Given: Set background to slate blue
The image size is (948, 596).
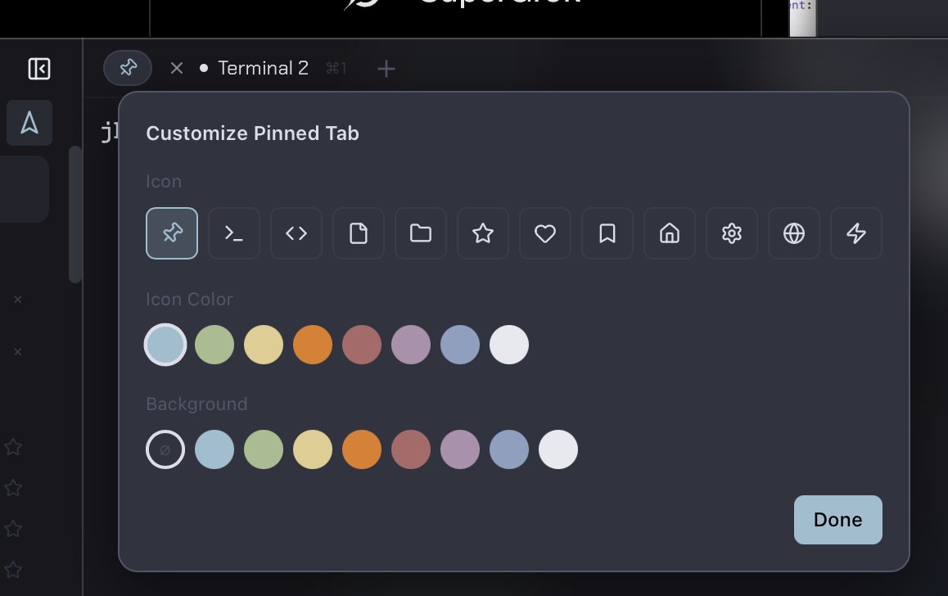Looking at the screenshot, I should coord(509,449).
